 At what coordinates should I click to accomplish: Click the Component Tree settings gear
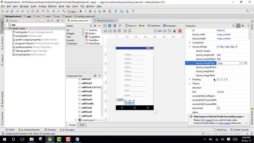(95, 76)
